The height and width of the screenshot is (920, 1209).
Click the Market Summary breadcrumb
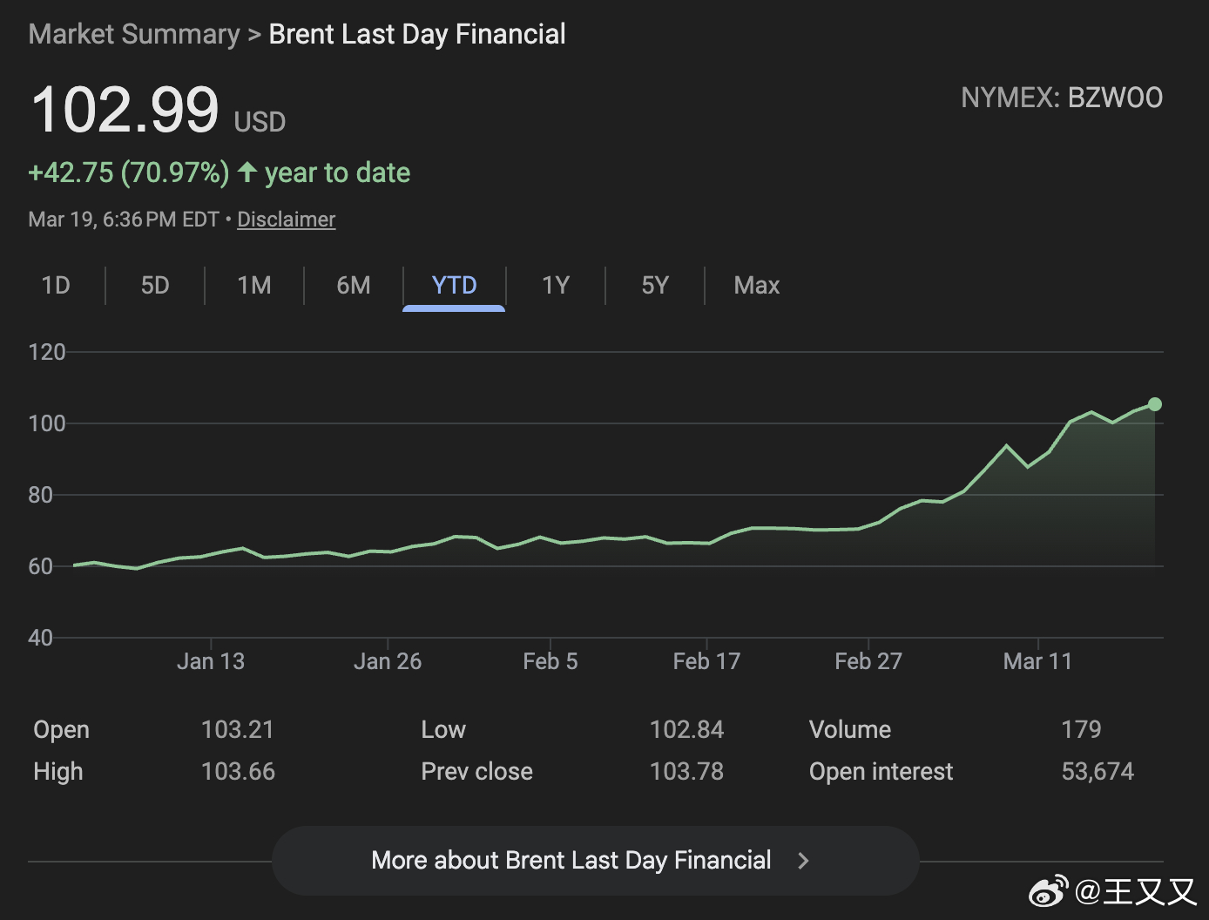(134, 34)
